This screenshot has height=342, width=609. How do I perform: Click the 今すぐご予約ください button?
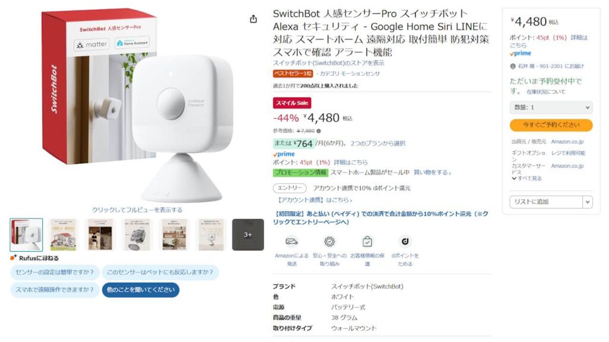click(552, 125)
